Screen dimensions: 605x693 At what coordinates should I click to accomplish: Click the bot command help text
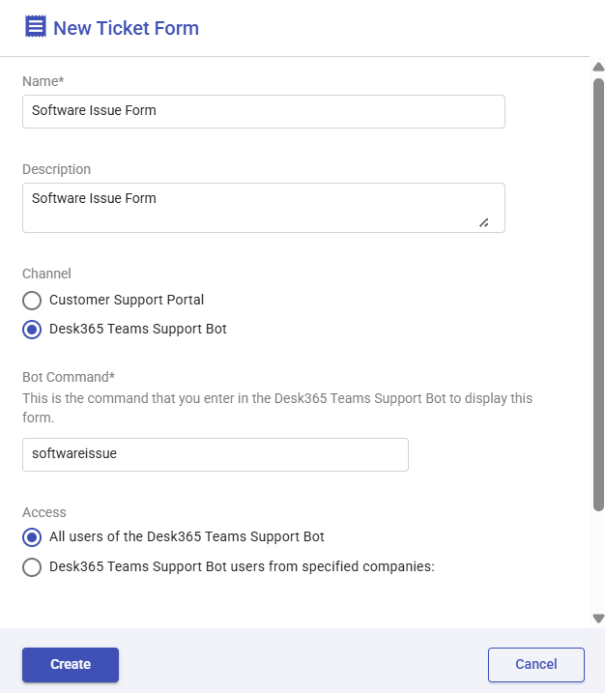tap(277, 408)
